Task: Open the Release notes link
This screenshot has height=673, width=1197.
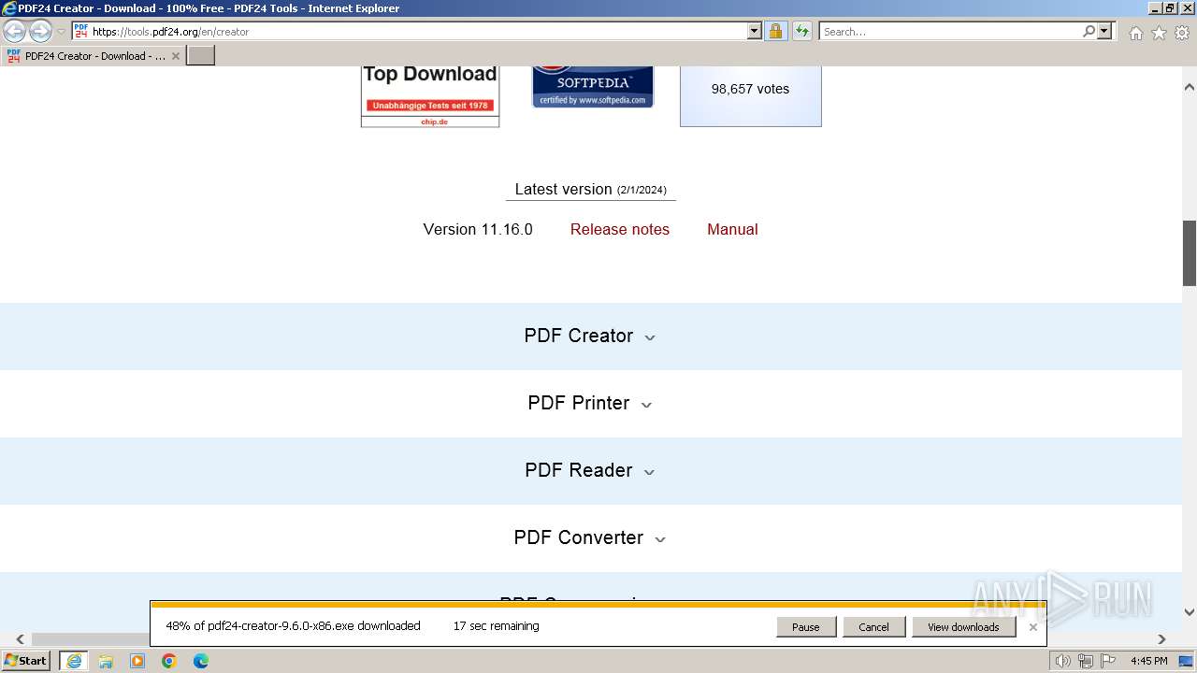Action: pos(620,229)
